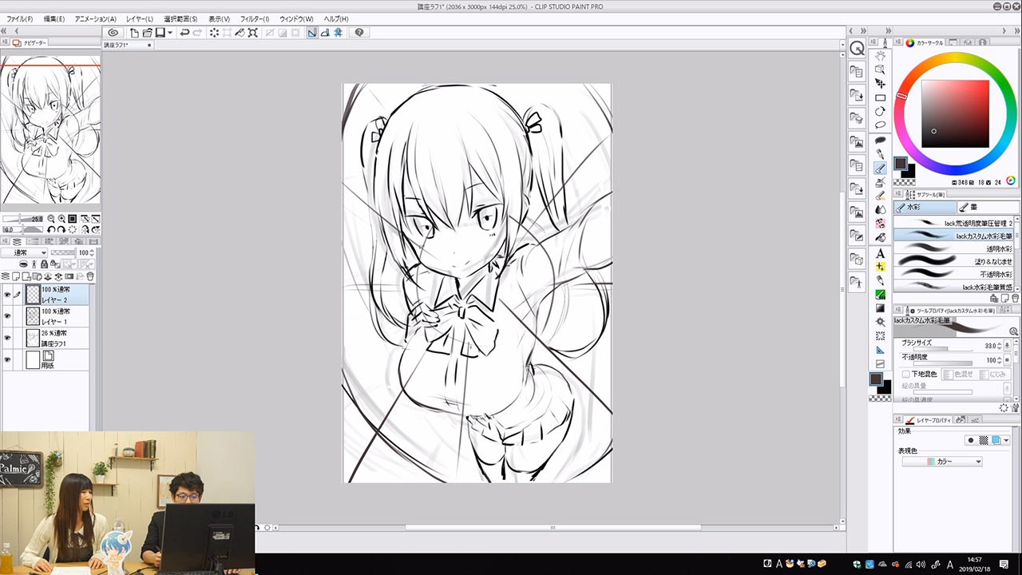
Task: Hide layer レイヤー 2 using its eye icon
Action: click(7, 295)
